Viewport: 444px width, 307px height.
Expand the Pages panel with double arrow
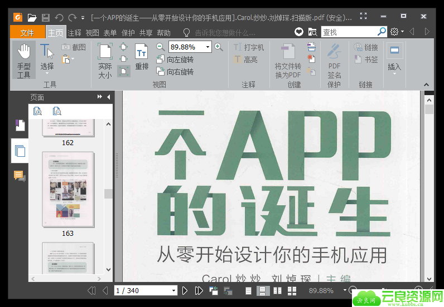(99, 97)
